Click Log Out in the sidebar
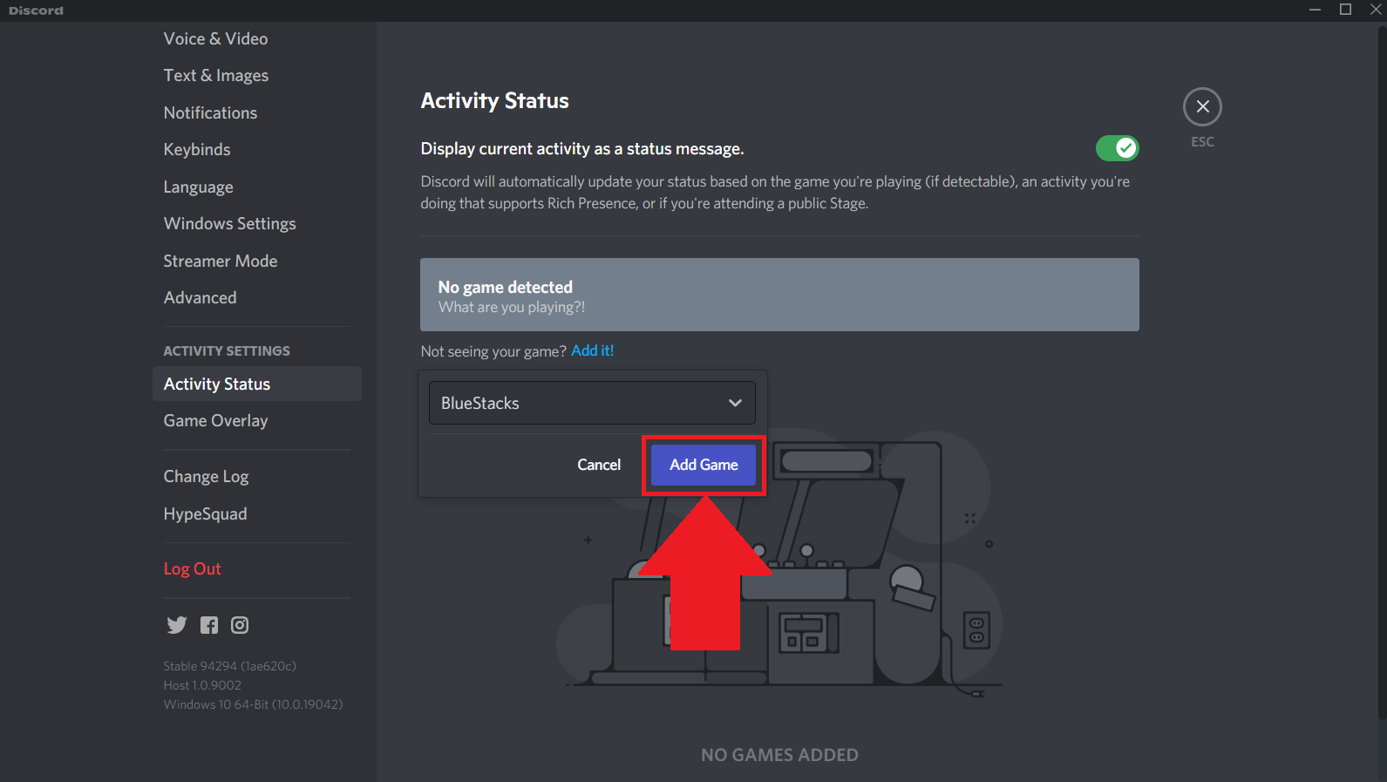The height and width of the screenshot is (782, 1387). 193,569
